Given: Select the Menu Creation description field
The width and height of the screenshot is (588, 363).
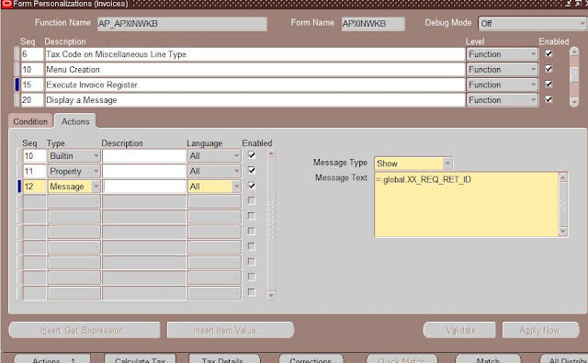Looking at the screenshot, I should (x=254, y=69).
